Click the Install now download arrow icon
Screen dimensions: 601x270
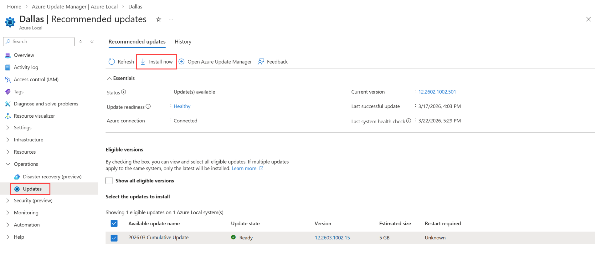tap(143, 62)
